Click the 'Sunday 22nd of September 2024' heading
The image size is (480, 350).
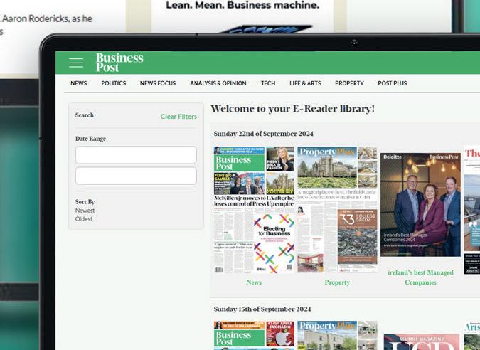(x=264, y=134)
